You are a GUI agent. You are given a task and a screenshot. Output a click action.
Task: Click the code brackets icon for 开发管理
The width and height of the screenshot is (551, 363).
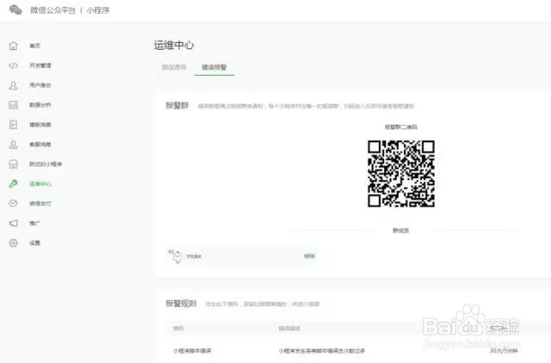[x=14, y=66]
